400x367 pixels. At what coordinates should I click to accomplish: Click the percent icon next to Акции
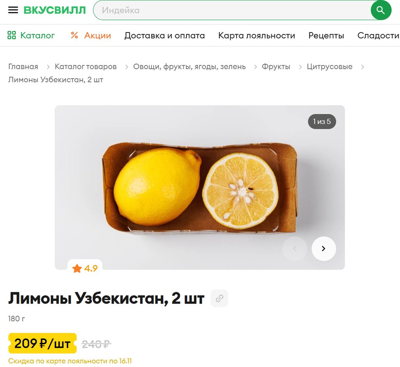coord(74,35)
